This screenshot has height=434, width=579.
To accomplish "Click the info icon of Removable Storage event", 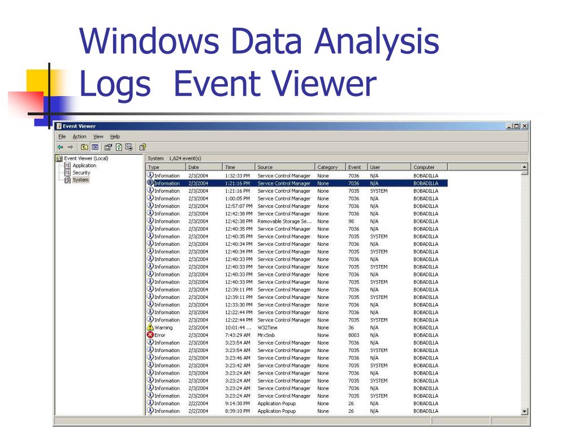I will [x=150, y=221].
